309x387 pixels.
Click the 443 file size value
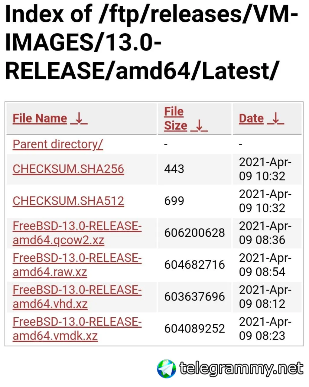(174, 169)
